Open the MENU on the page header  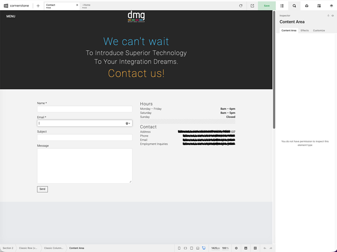11,16
